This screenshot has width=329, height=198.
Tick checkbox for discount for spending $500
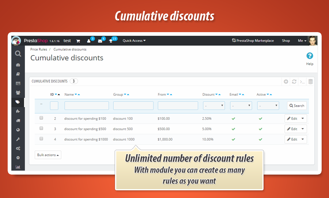[x=41, y=129]
